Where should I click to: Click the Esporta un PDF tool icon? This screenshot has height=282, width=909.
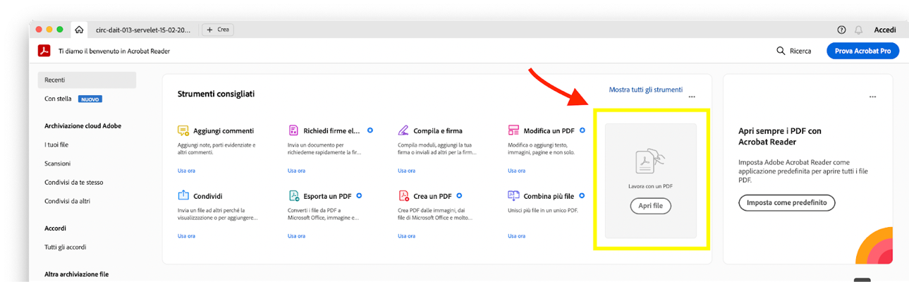tap(293, 195)
